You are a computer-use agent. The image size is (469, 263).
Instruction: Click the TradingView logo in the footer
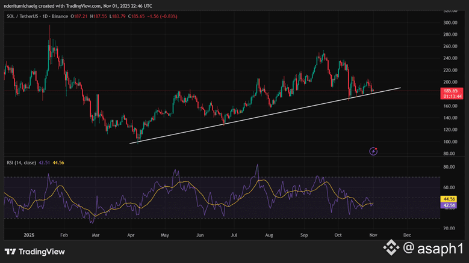click(x=34, y=252)
